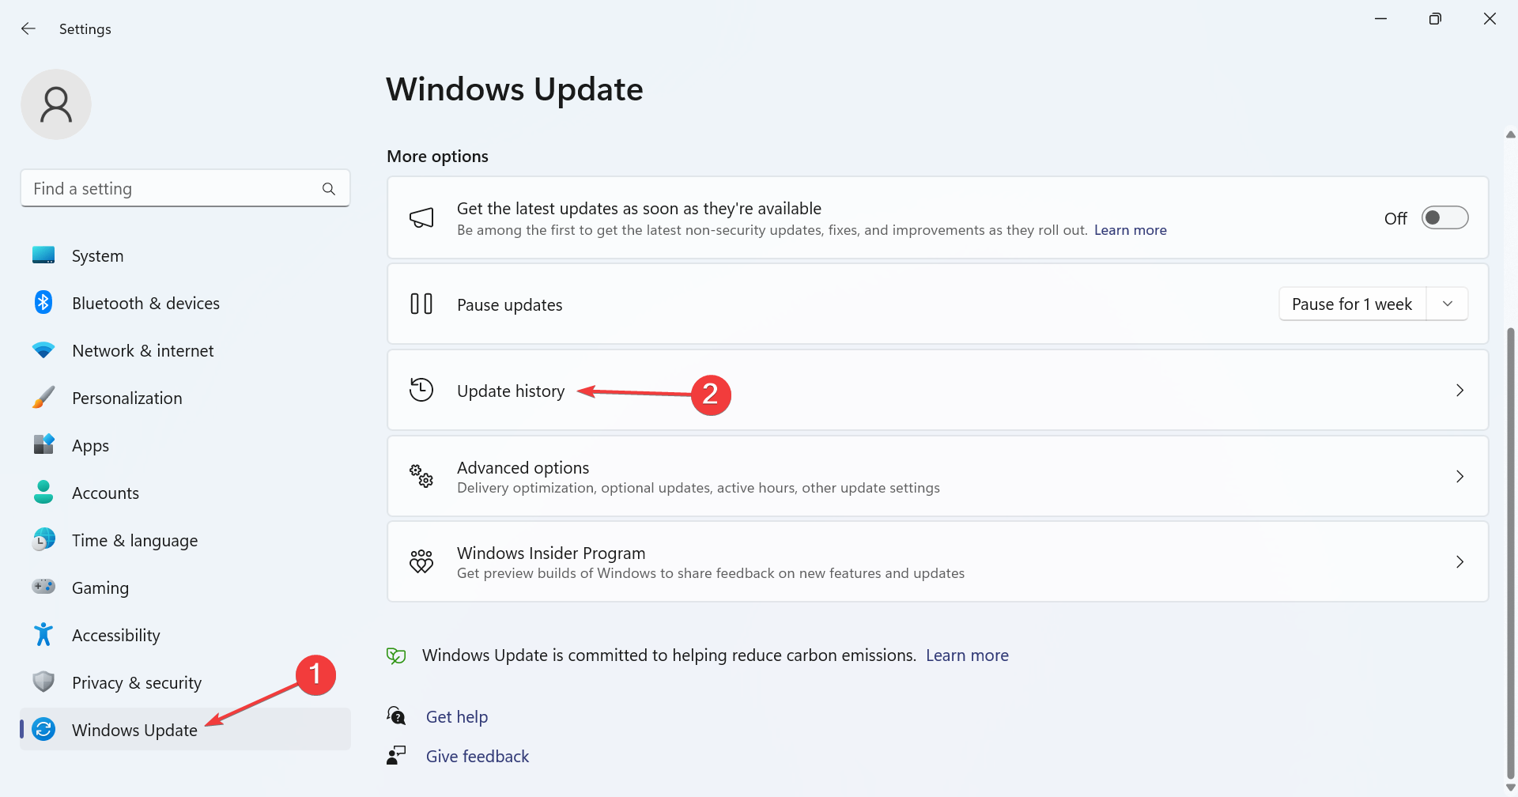Click the back arrow in Settings header

pyautogui.click(x=28, y=29)
